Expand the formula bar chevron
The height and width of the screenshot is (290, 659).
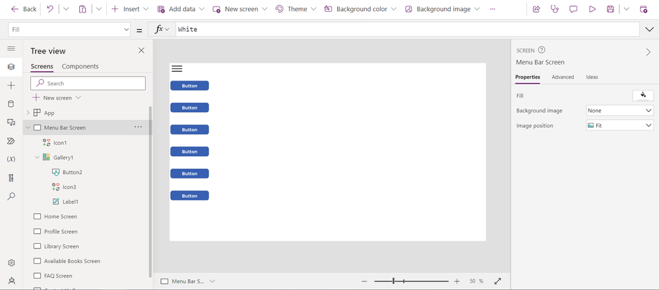coord(649,30)
